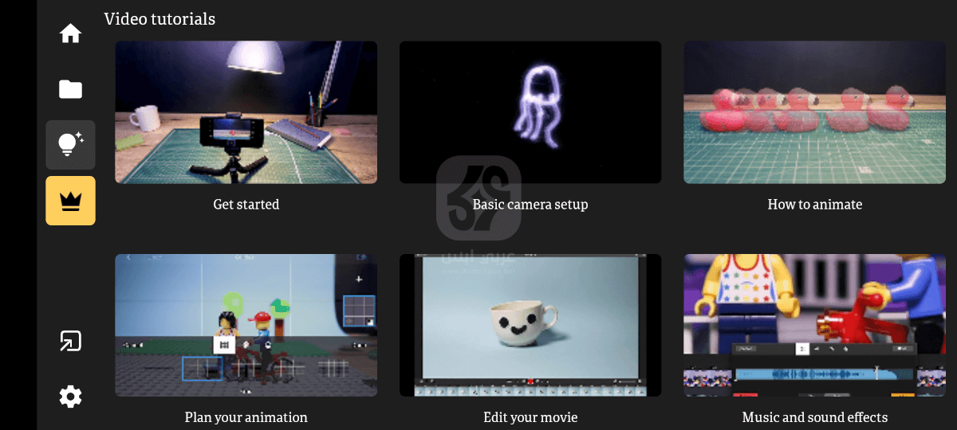This screenshot has height=430, width=957.
Task: Click the 'How to animate' caption
Action: (815, 205)
